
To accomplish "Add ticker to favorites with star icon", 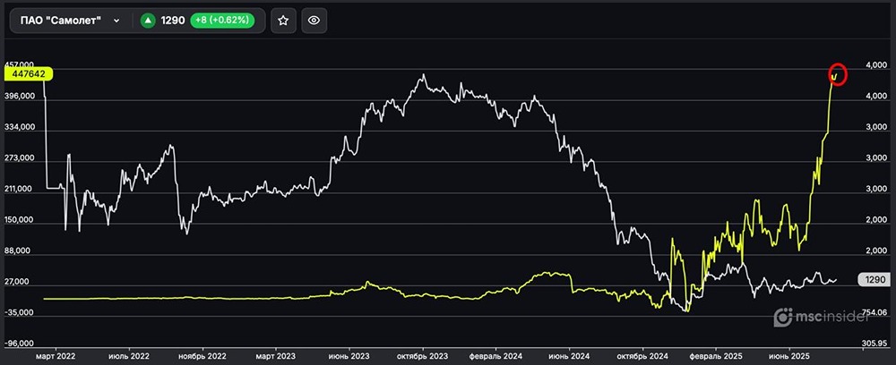I will [283, 21].
